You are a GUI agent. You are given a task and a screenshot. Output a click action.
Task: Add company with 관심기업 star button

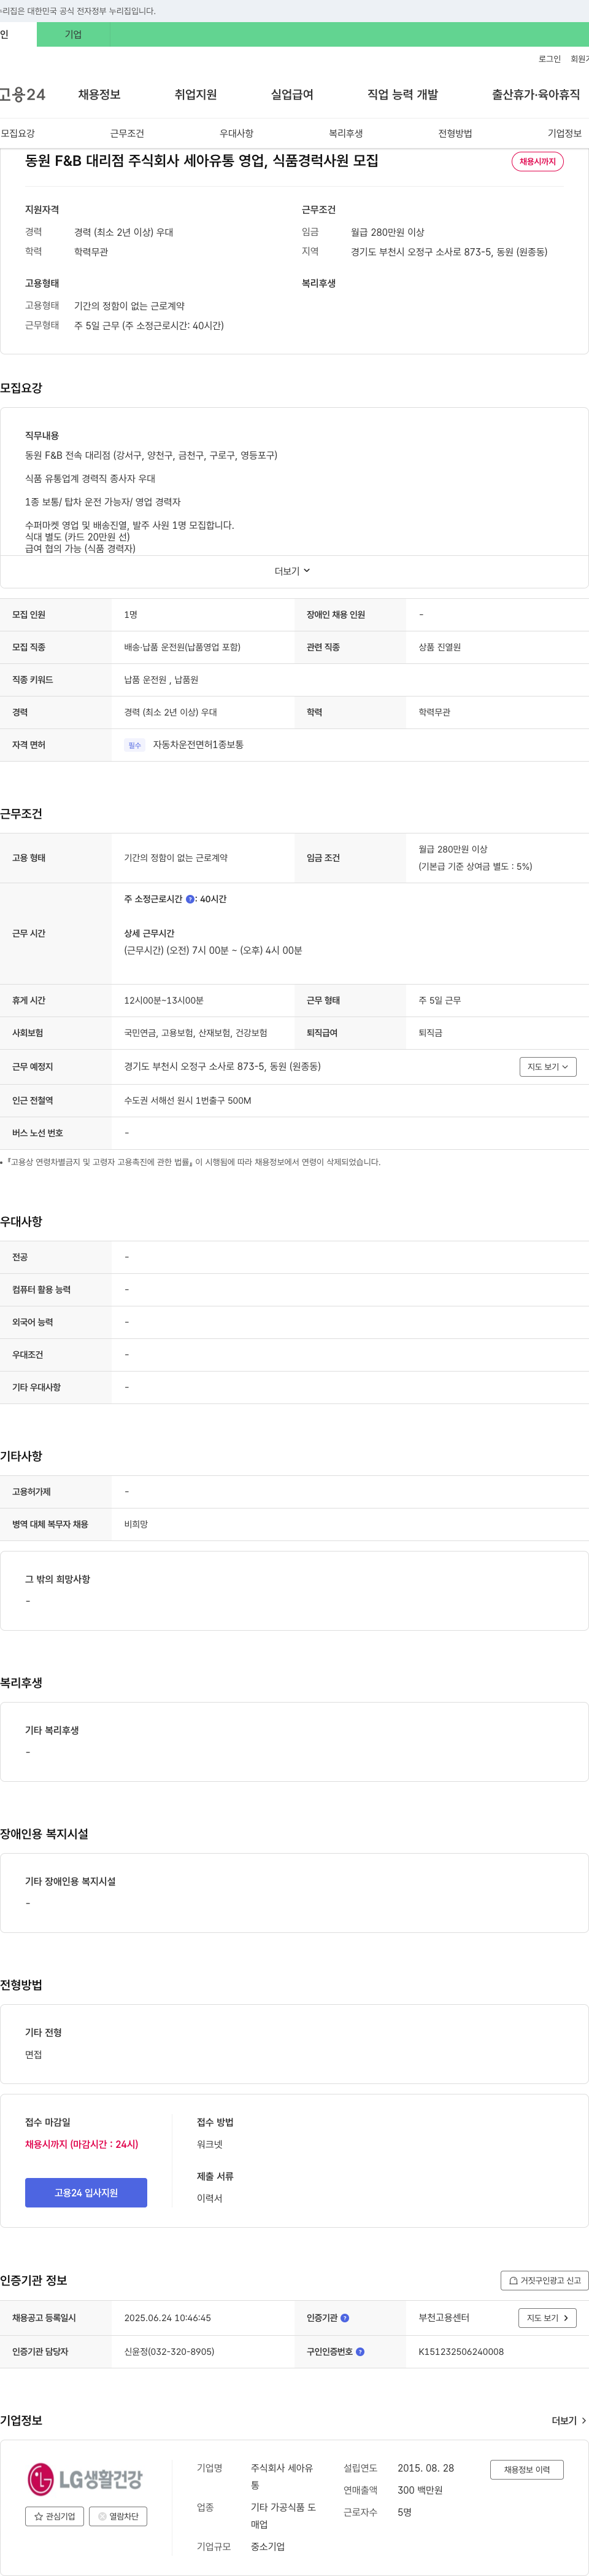(54, 2516)
